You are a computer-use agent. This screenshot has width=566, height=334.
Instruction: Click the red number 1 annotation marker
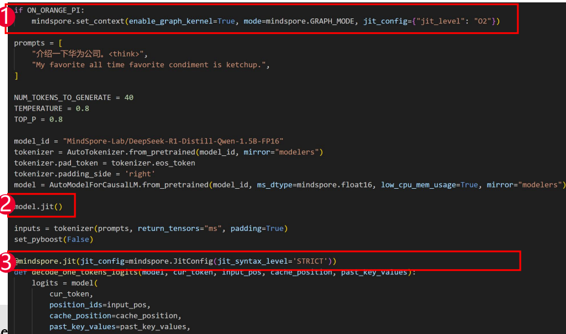pos(6,17)
